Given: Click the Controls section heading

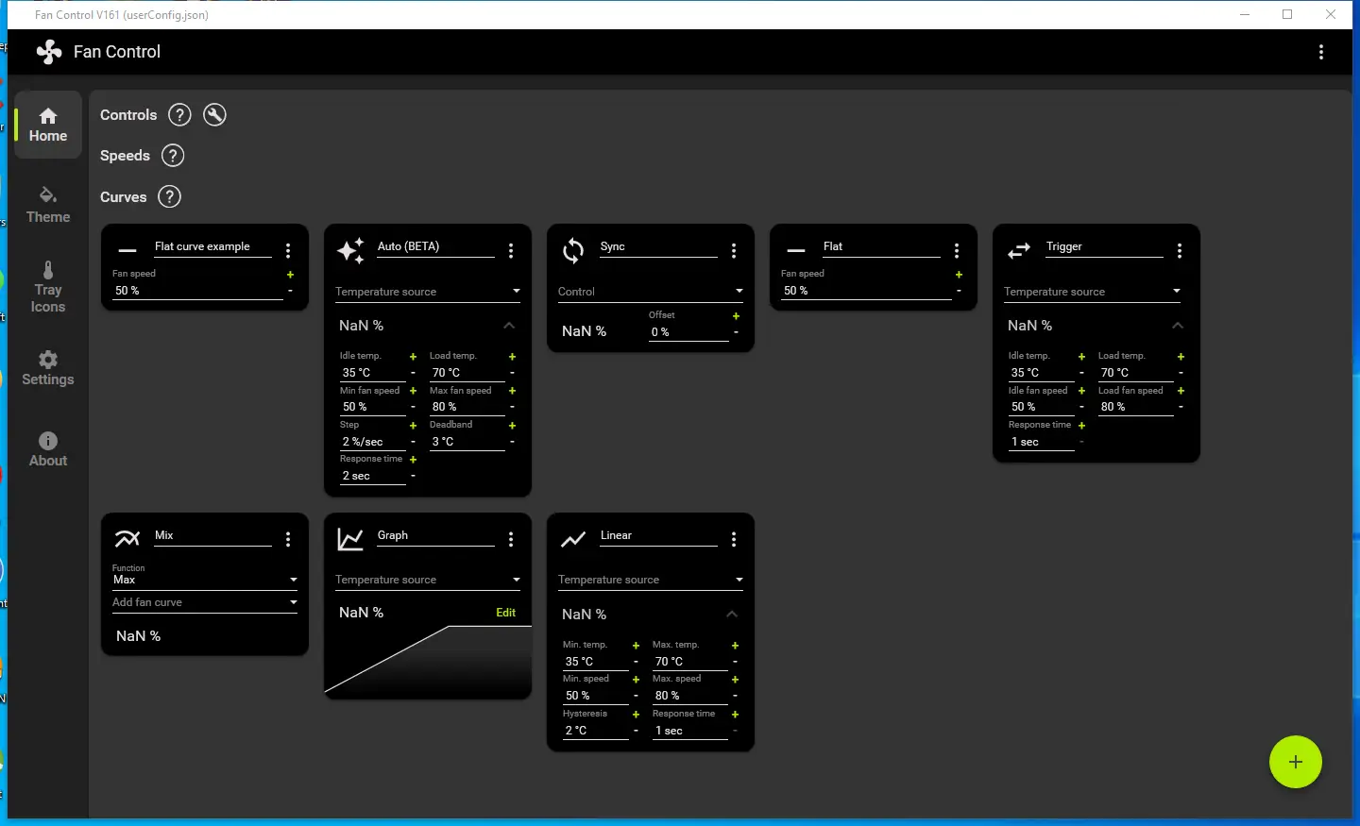Looking at the screenshot, I should (x=128, y=115).
